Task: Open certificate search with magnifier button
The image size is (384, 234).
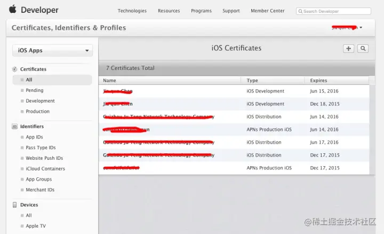Action: click(363, 49)
